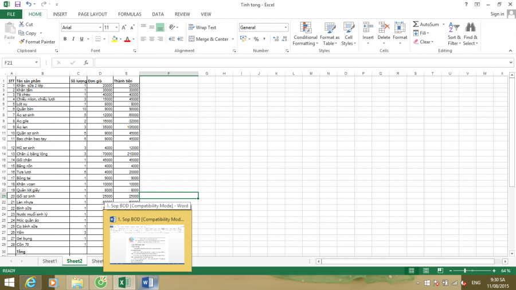Click the Increase Font Size icon
The height and width of the screenshot is (290, 516).
click(x=124, y=27)
